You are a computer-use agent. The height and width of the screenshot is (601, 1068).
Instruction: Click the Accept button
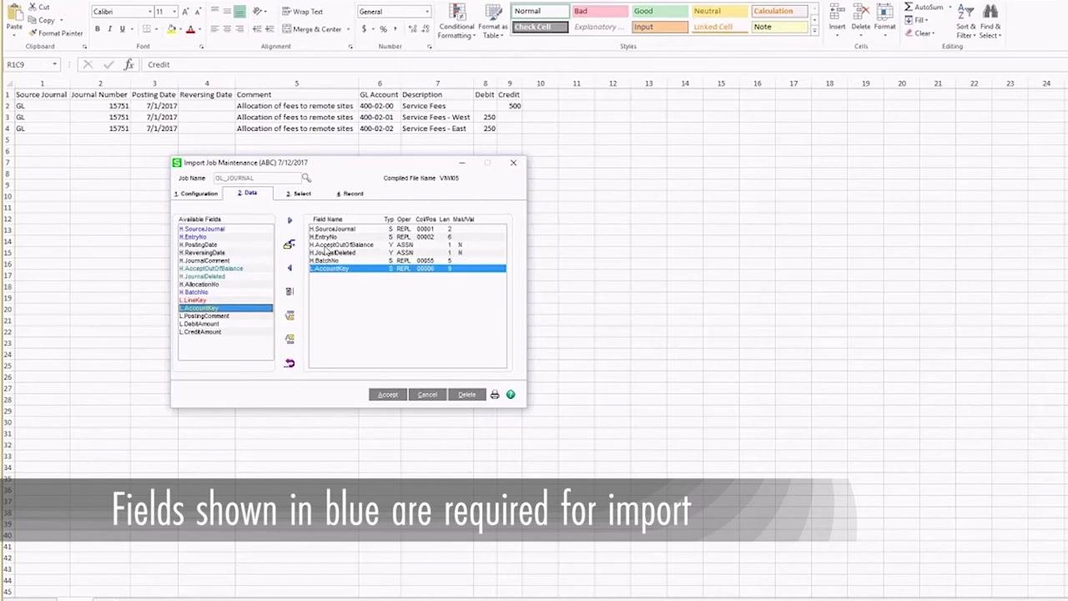click(x=388, y=395)
